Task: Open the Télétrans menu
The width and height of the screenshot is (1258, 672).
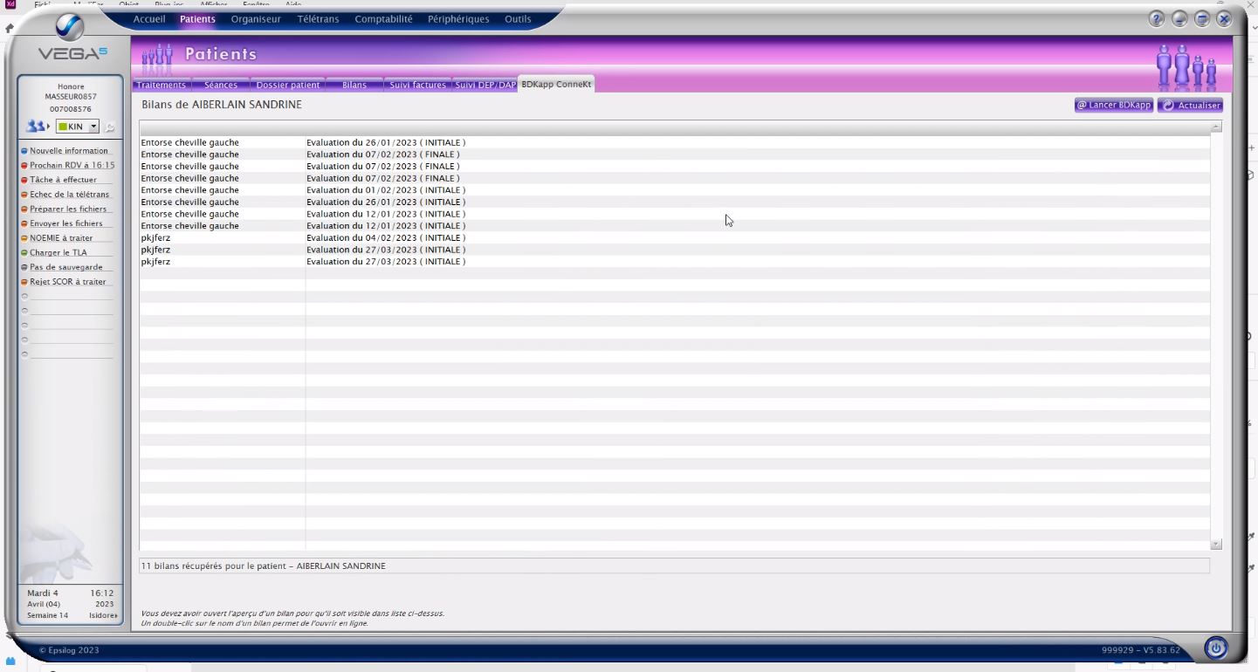Action: (318, 19)
